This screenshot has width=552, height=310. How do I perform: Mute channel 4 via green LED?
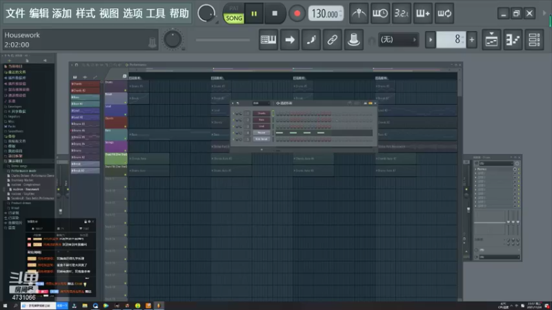click(233, 132)
